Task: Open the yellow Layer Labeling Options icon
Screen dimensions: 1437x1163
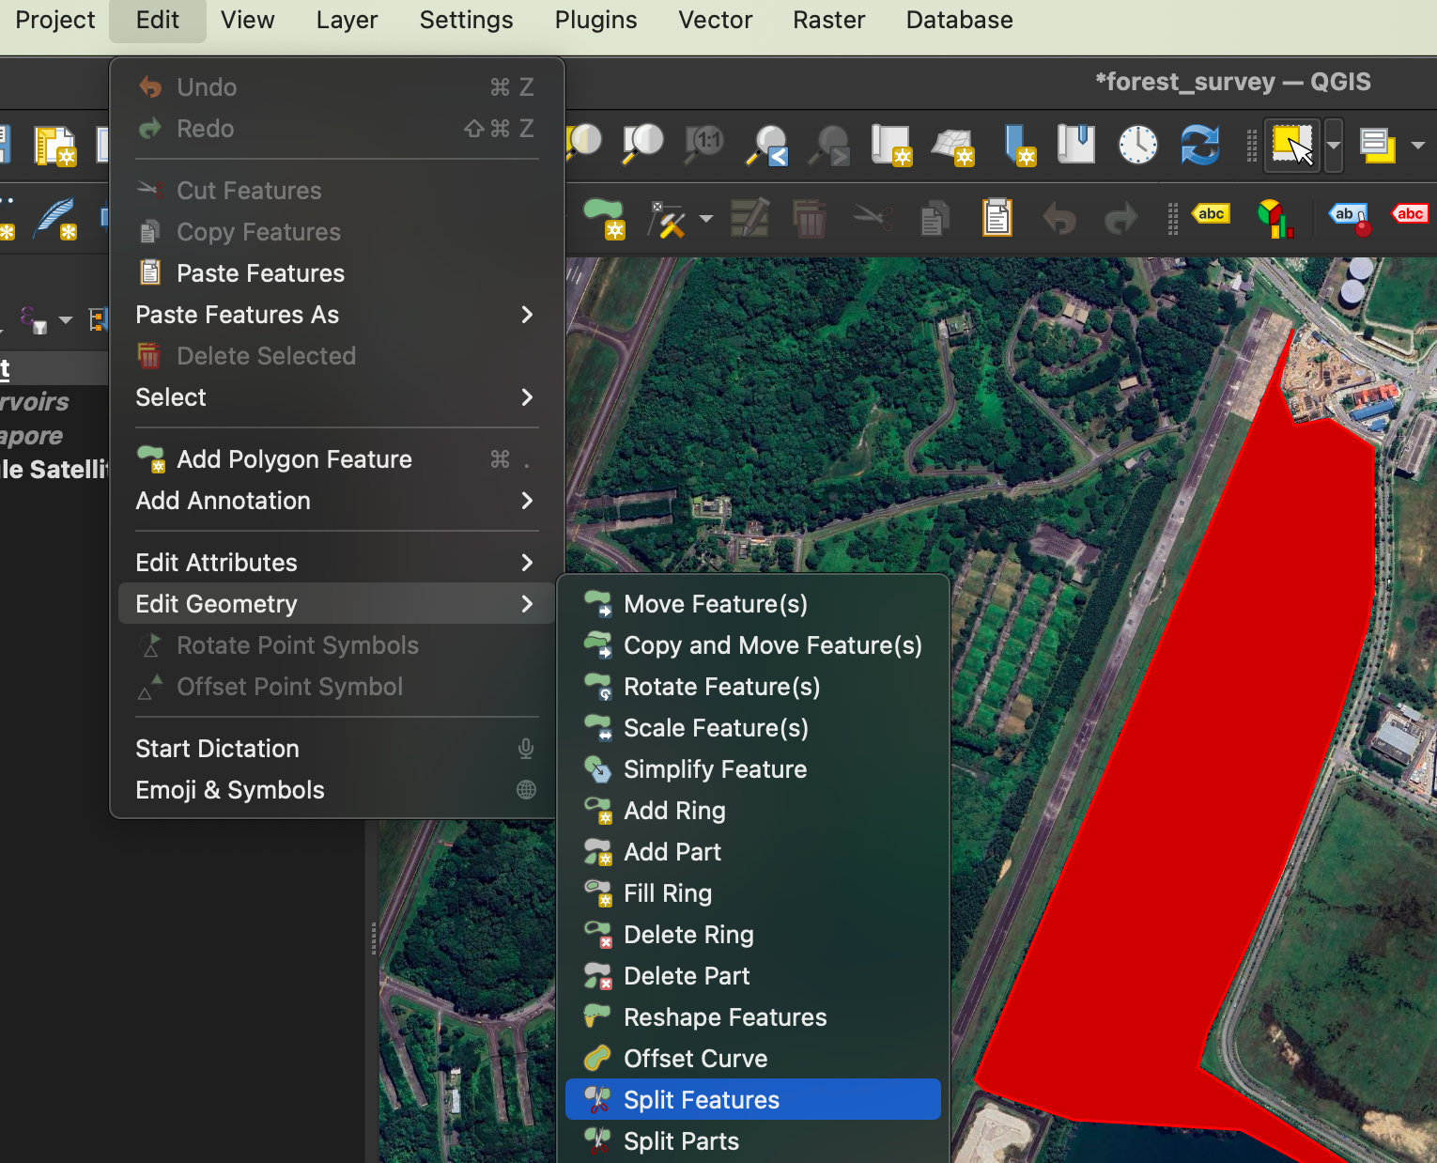Action: (x=1211, y=215)
